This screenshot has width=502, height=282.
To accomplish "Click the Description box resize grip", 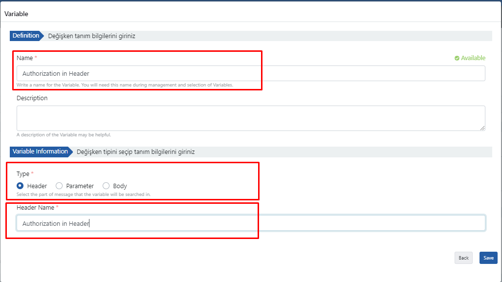I will tap(482, 128).
